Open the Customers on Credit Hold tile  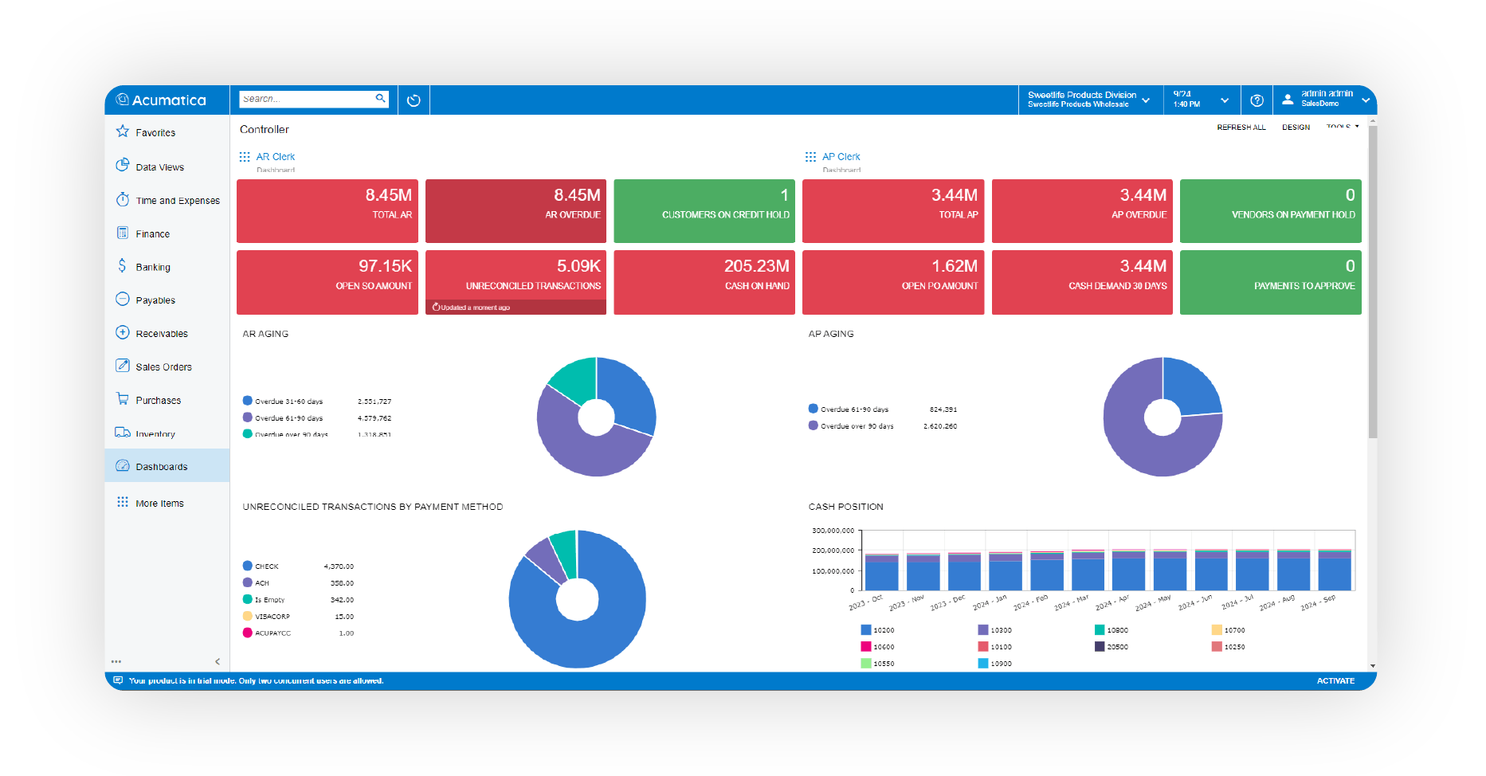704,211
